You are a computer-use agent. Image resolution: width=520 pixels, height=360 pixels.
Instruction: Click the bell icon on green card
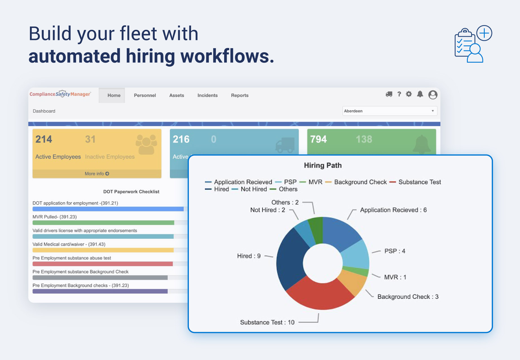(x=422, y=144)
